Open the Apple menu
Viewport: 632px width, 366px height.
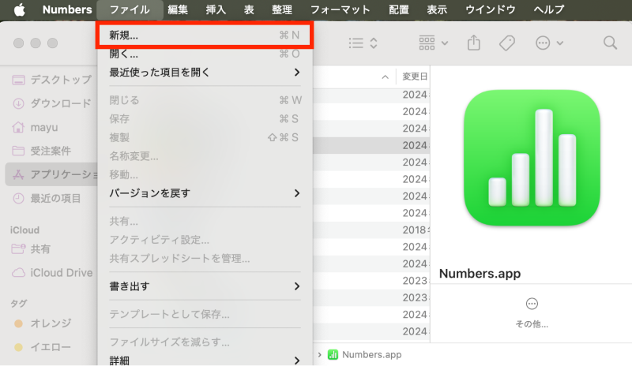click(x=19, y=9)
